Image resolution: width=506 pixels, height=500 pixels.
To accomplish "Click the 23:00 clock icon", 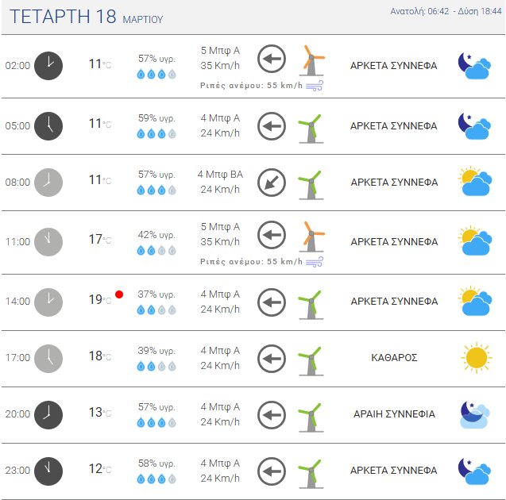I will pos(48,471).
